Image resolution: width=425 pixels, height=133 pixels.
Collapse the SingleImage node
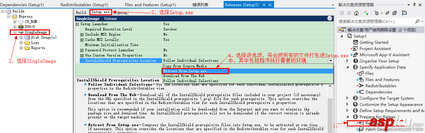coord(15,32)
